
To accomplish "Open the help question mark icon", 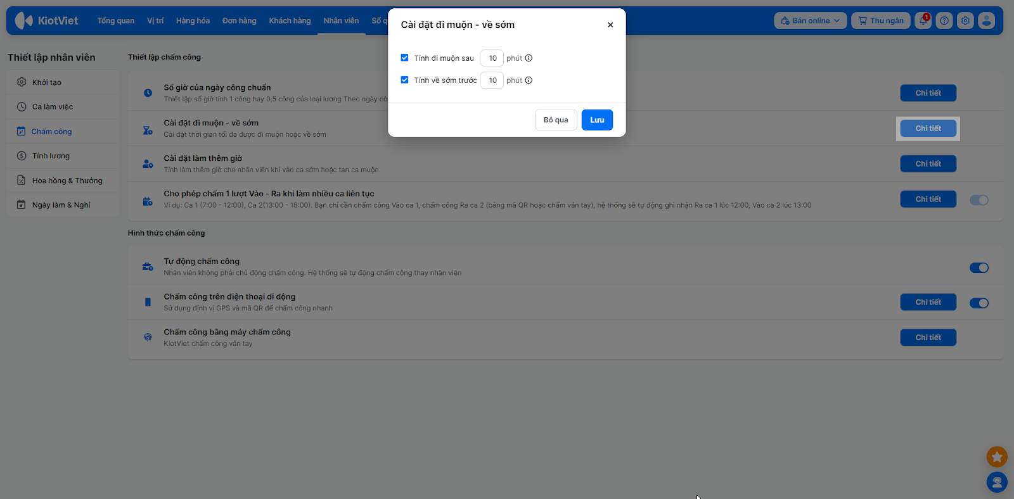I will tap(944, 21).
